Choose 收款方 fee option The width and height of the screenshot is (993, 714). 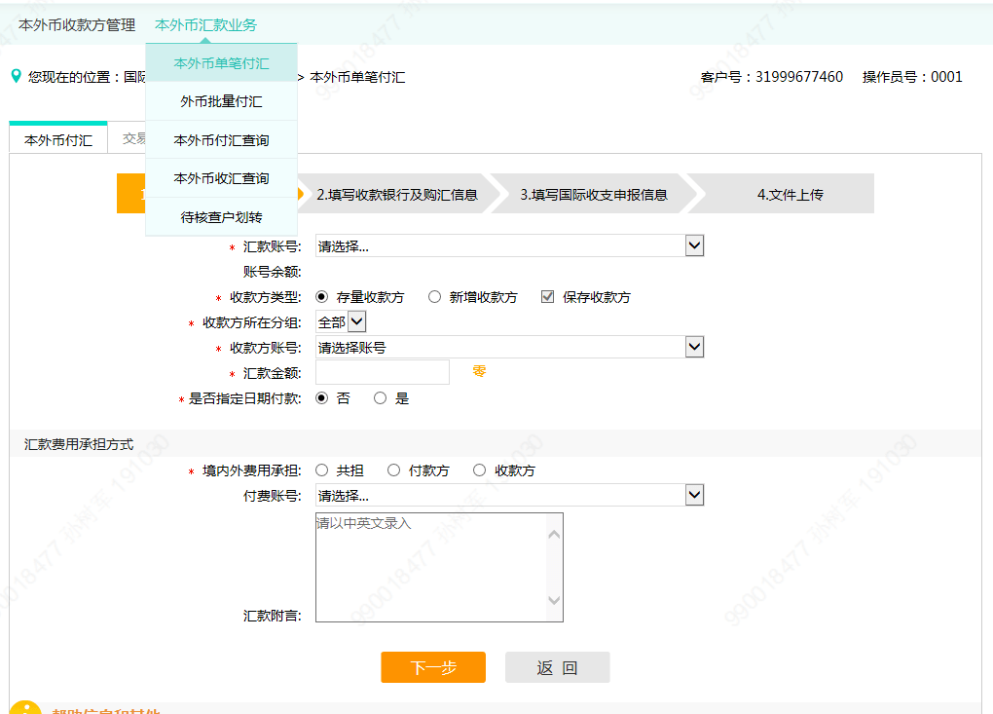(479, 470)
